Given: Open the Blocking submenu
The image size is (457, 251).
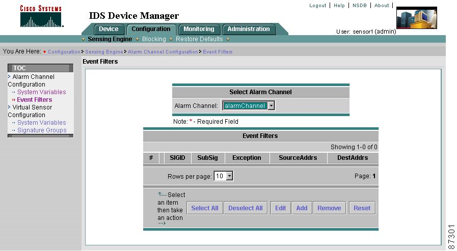Looking at the screenshot, I should pos(154,39).
